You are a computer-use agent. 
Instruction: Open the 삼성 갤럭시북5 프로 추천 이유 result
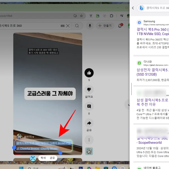[x=153, y=102]
